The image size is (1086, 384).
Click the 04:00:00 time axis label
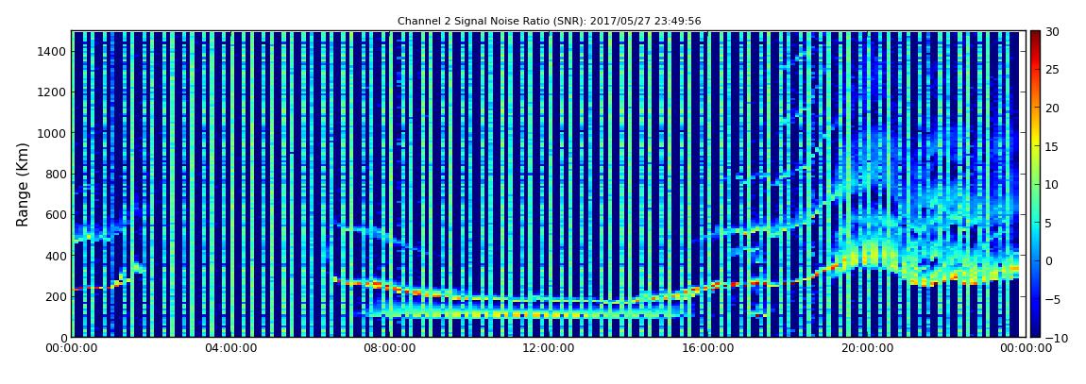[230, 348]
